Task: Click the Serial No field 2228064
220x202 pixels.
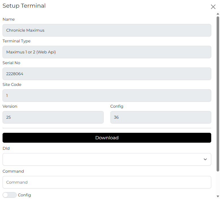Action: point(107,74)
